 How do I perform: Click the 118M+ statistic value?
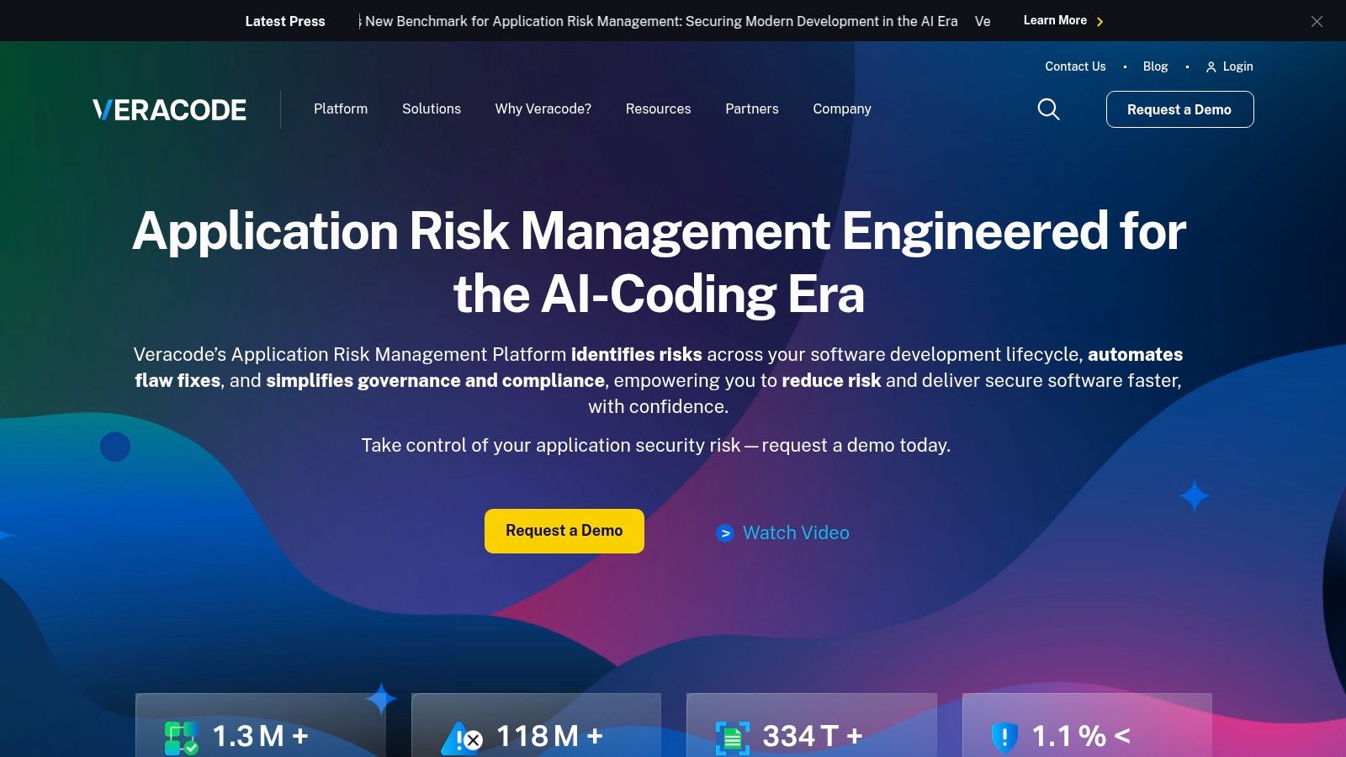coord(549,737)
